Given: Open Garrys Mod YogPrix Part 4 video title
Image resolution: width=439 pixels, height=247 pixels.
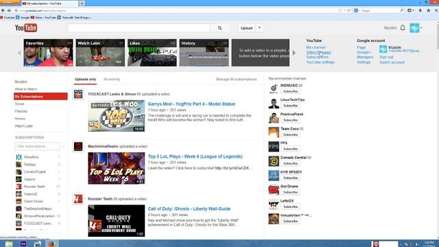Looking at the screenshot, I should pyautogui.click(x=191, y=104).
